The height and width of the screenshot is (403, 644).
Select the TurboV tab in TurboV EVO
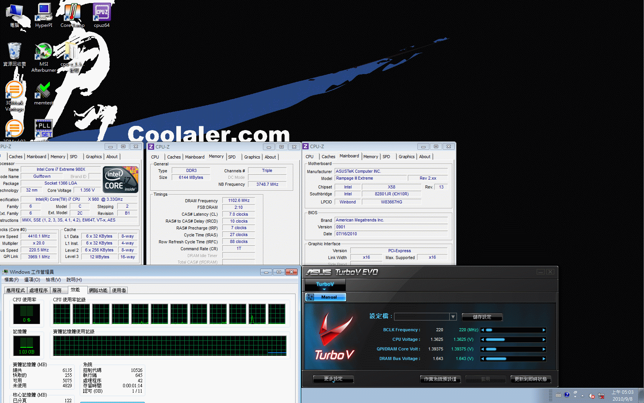(x=325, y=284)
